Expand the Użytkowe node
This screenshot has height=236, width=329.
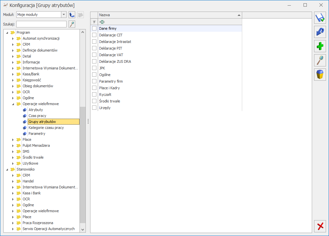point(13,163)
